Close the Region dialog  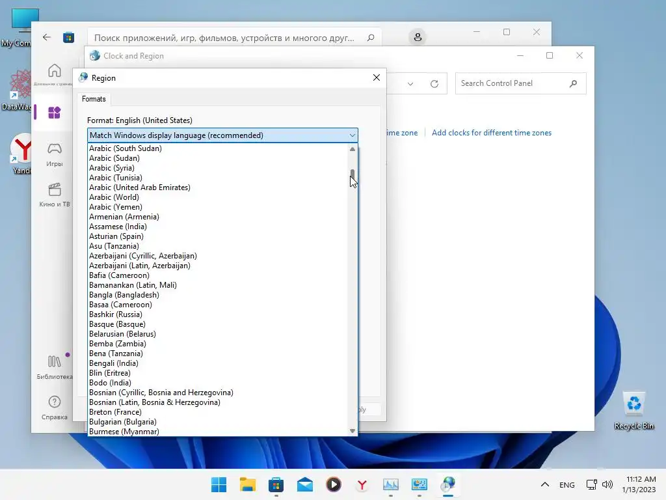click(x=377, y=77)
